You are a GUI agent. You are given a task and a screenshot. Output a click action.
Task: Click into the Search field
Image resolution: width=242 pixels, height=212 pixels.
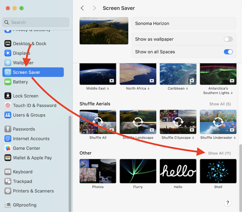click(x=35, y=22)
